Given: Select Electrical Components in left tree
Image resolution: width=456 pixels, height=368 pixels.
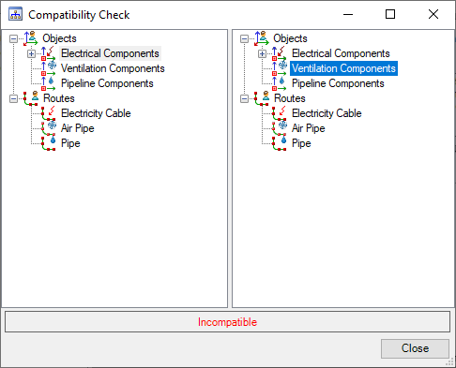Looking at the screenshot, I should pyautogui.click(x=110, y=53).
